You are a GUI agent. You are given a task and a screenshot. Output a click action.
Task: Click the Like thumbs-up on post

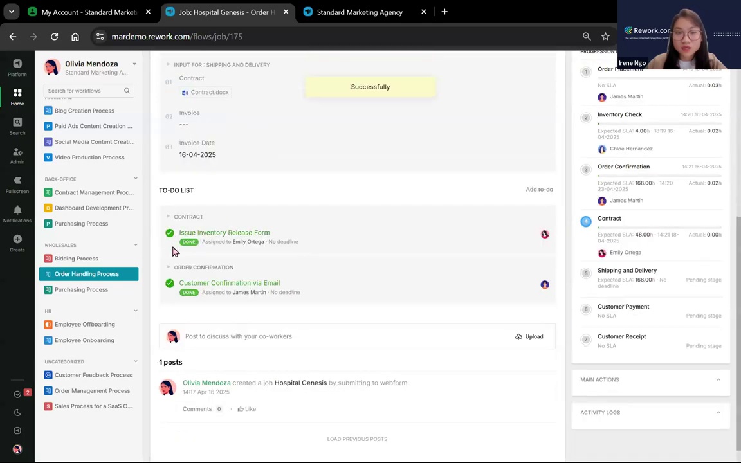(x=247, y=409)
